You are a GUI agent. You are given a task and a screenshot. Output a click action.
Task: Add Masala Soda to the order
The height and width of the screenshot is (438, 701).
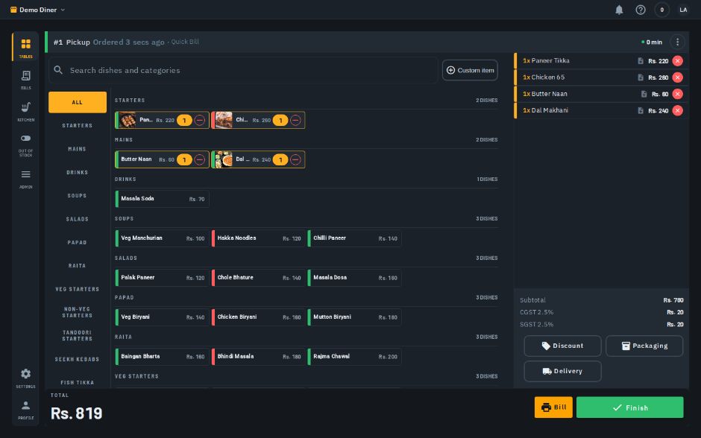tap(162, 199)
